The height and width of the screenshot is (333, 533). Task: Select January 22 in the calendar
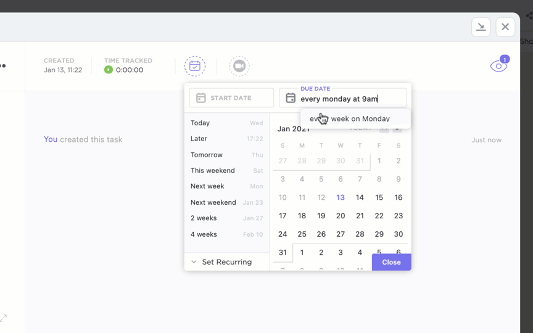(379, 216)
